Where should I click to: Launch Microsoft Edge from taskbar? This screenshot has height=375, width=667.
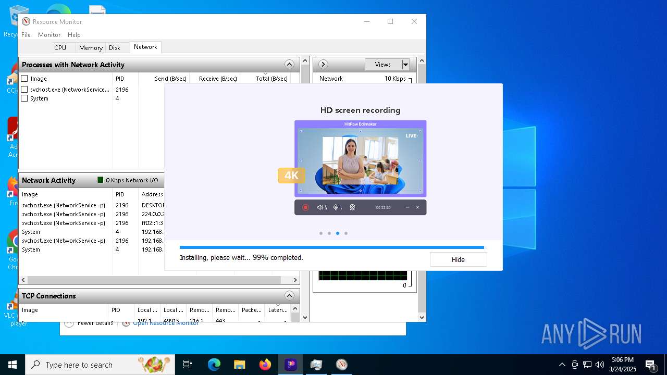(x=214, y=365)
